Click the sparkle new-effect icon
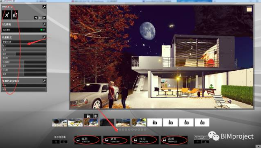 click(x=7, y=15)
